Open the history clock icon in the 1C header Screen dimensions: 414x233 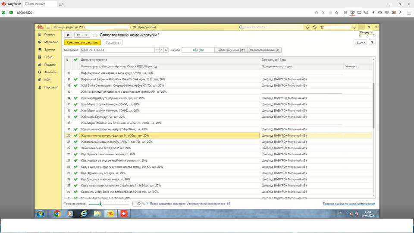pos(315,27)
